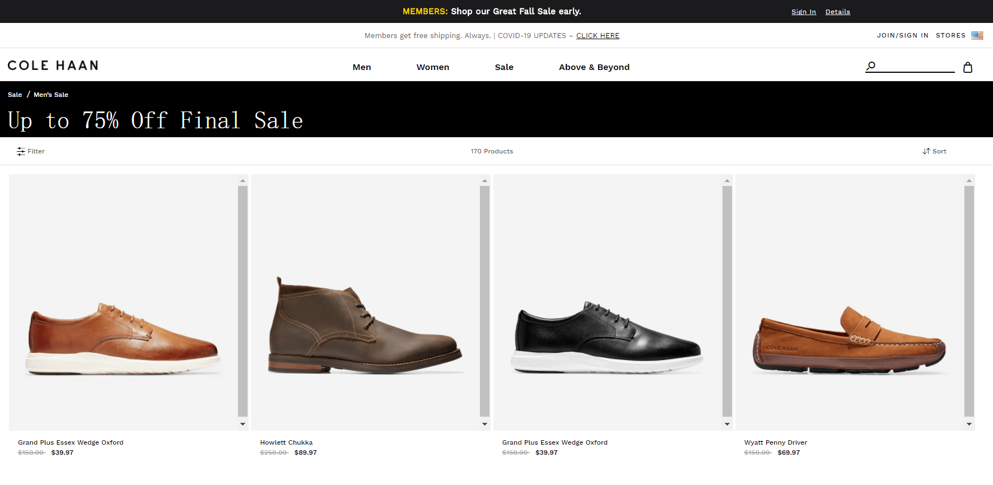Click the Members get free shipping text
The image size is (993, 485).
point(427,36)
